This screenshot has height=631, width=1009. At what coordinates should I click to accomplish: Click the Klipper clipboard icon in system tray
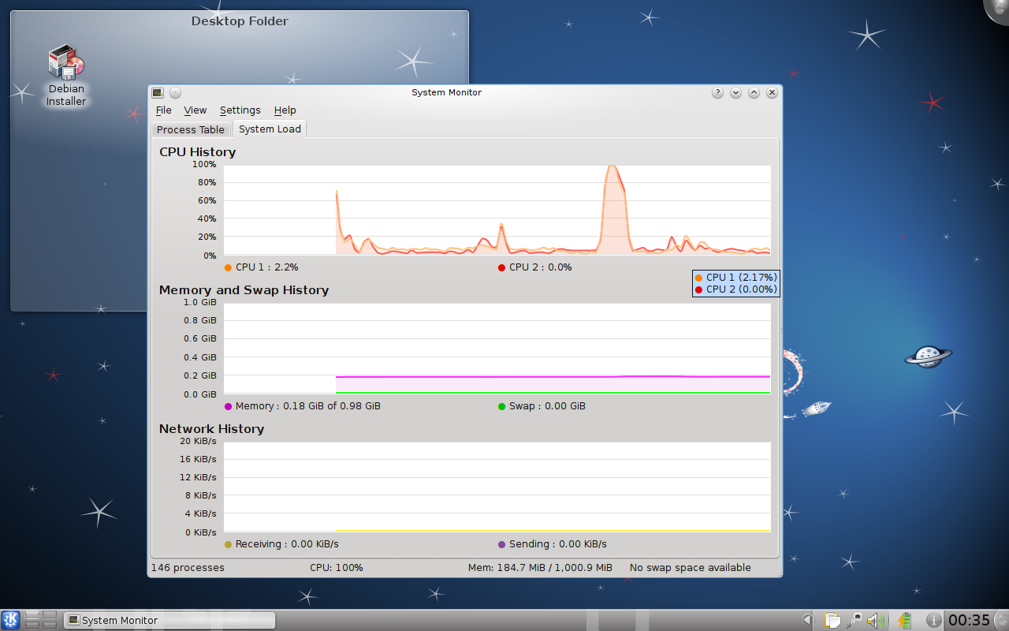pos(832,620)
